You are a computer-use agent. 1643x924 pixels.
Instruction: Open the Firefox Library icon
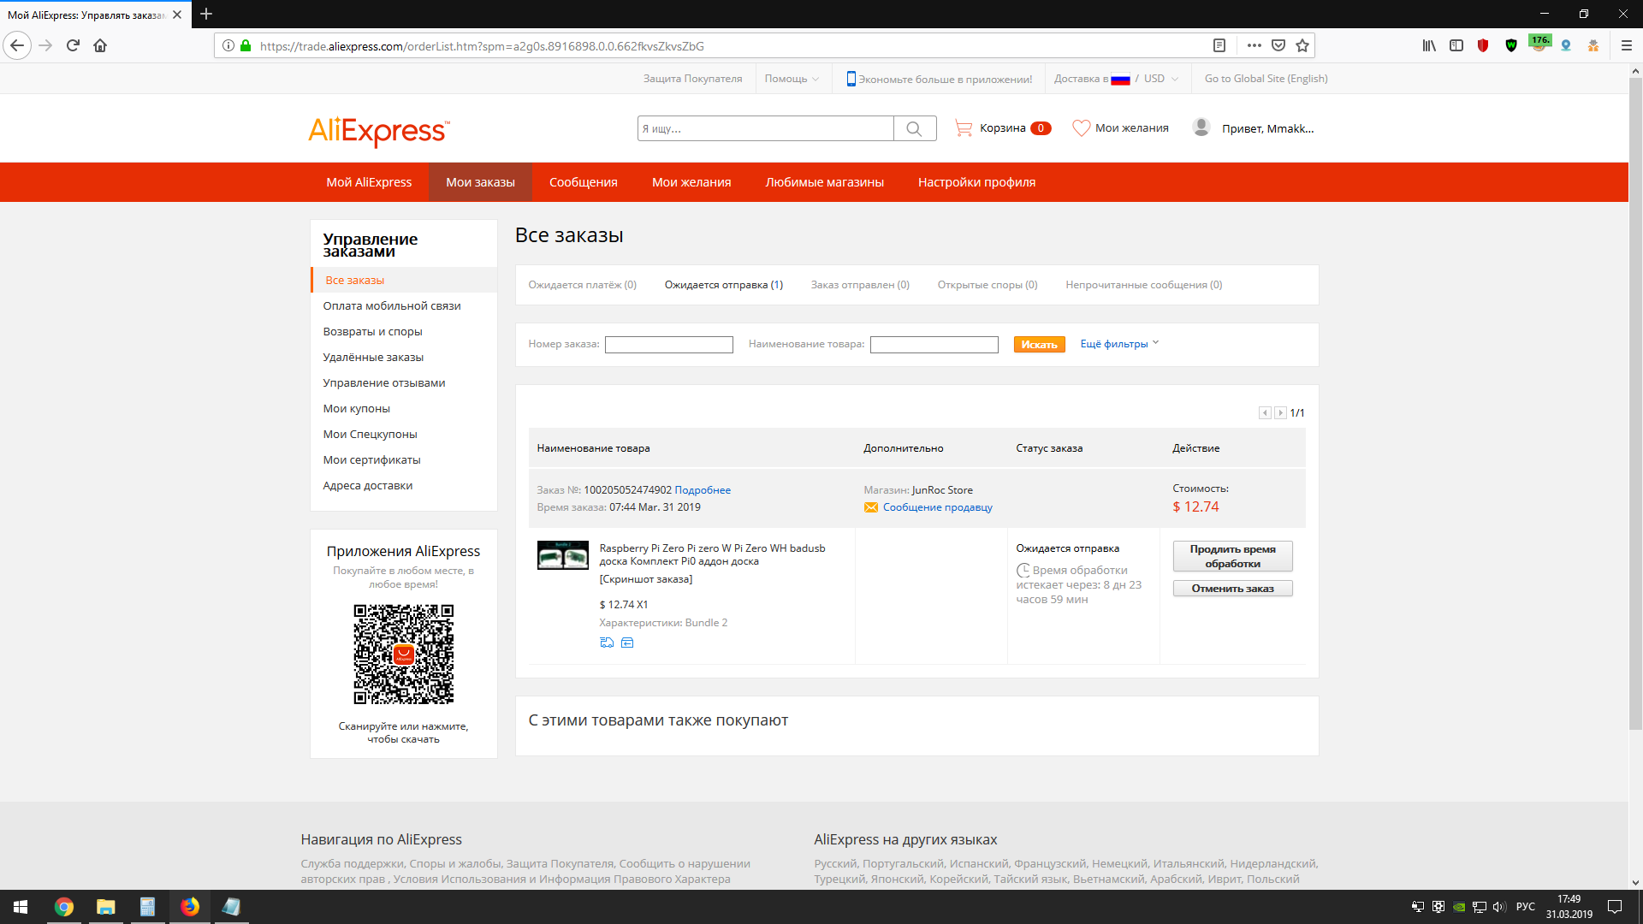[1429, 45]
